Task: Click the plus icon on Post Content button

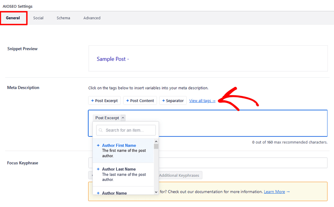Action: (x=127, y=101)
